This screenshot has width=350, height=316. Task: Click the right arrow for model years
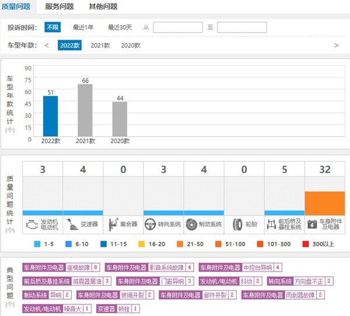(336, 45)
